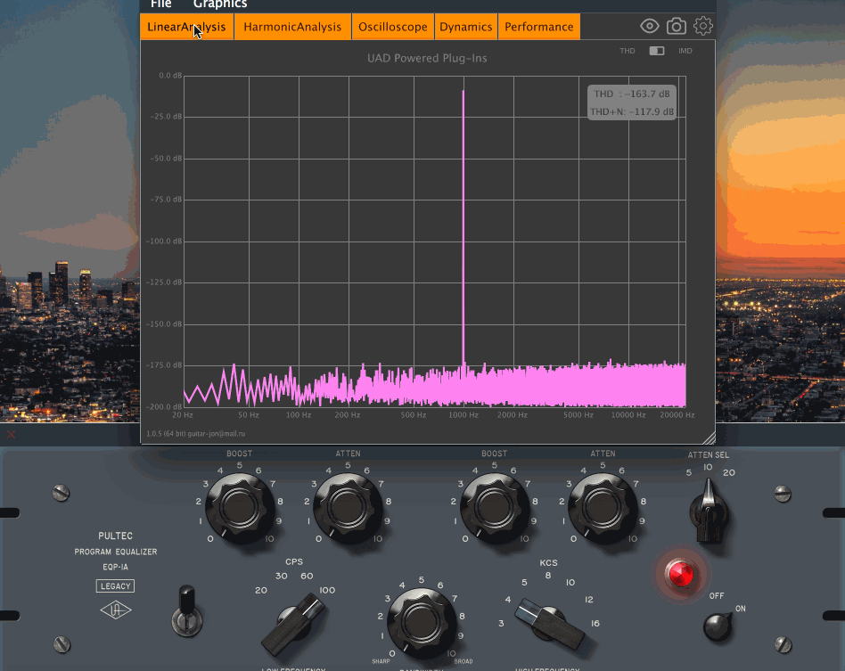The width and height of the screenshot is (845, 671).
Task: Click the 20000 Hz axis label
Action: tap(677, 415)
